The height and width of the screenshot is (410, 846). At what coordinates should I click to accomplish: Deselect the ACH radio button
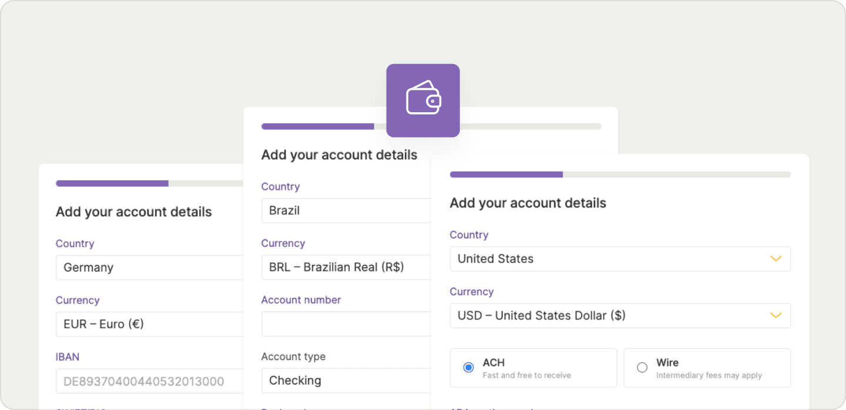(468, 367)
